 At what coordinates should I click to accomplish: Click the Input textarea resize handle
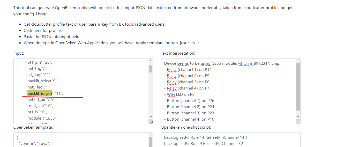[x=151, y=122]
